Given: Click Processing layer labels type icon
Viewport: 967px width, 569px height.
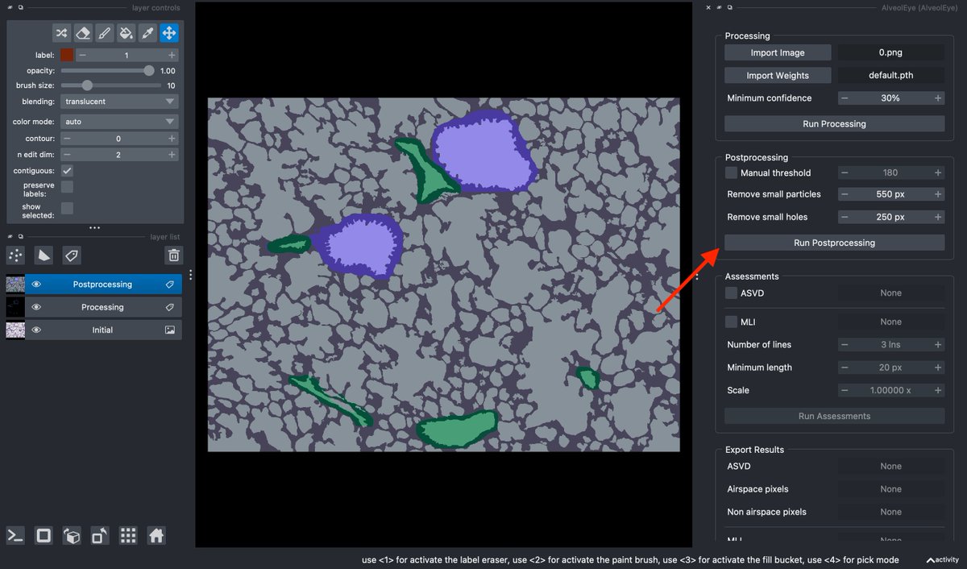Looking at the screenshot, I should tap(170, 307).
